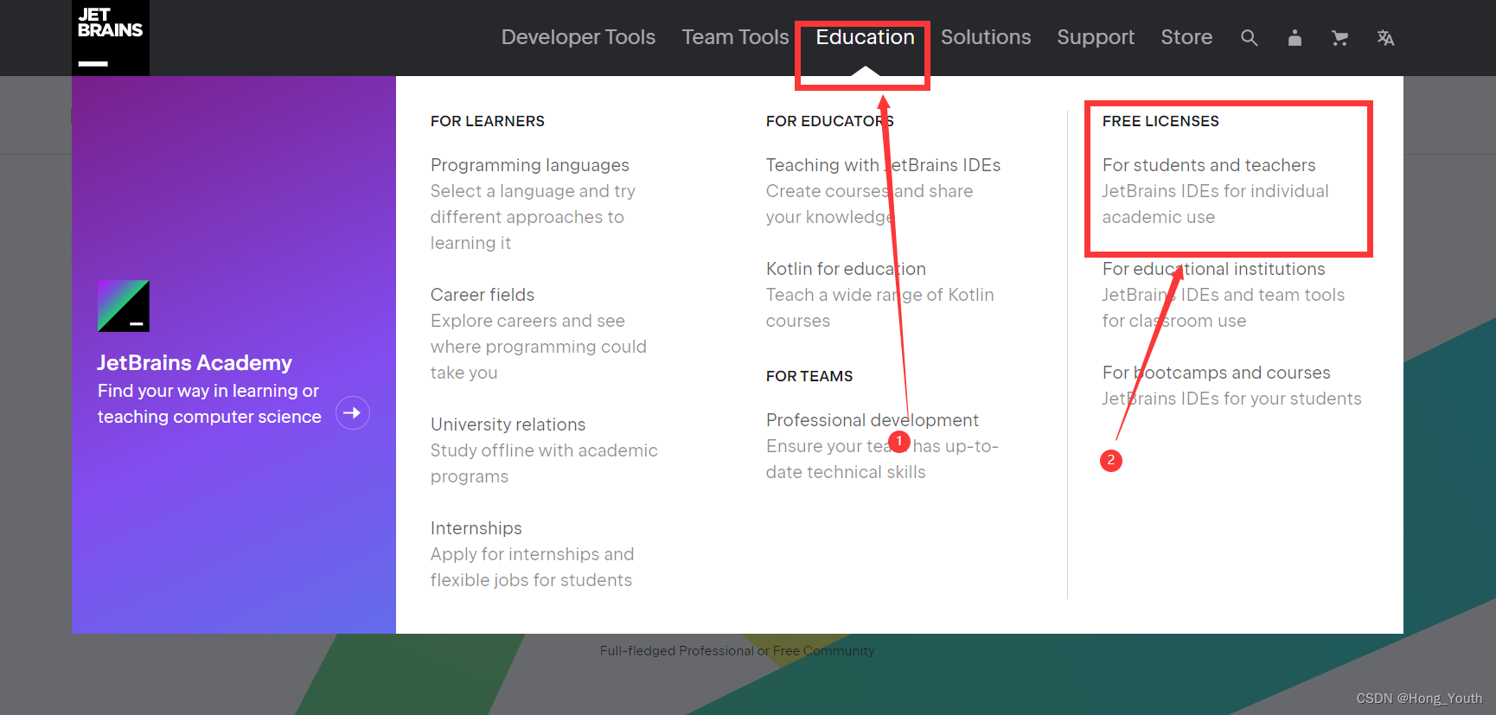1496x715 pixels.
Task: Open Kotlin for education link
Action: pos(846,269)
